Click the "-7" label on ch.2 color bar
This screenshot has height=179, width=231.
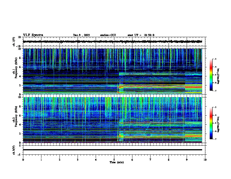point(215,139)
